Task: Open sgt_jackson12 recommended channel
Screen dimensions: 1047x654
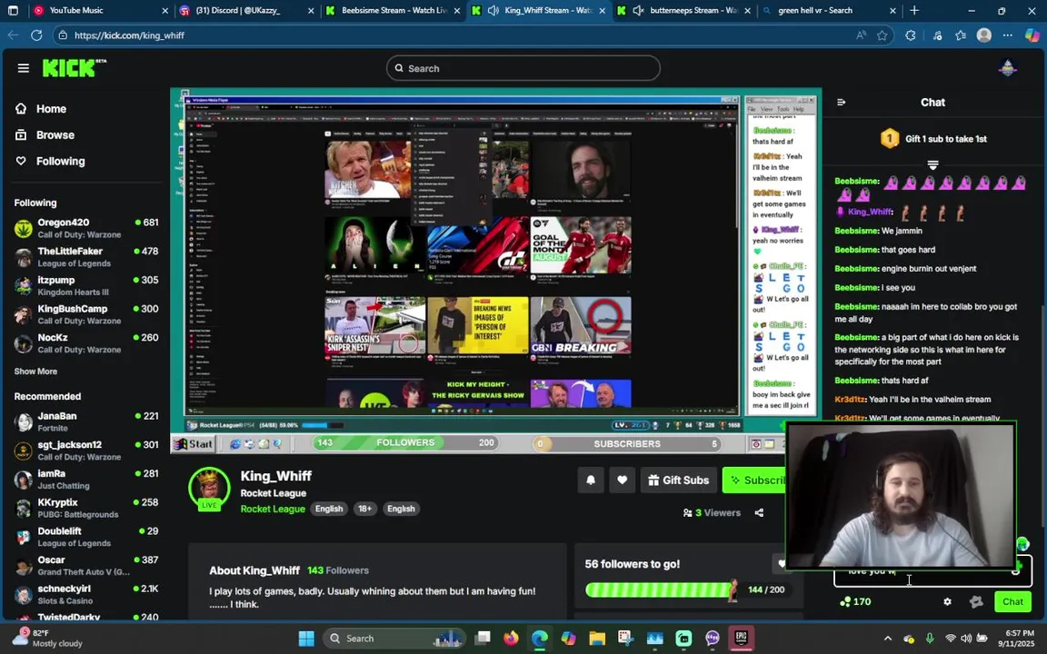Action: point(86,451)
